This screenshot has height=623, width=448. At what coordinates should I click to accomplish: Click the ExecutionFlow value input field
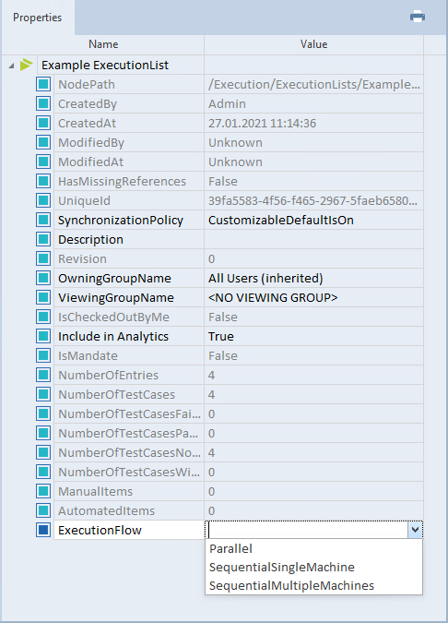click(307, 530)
